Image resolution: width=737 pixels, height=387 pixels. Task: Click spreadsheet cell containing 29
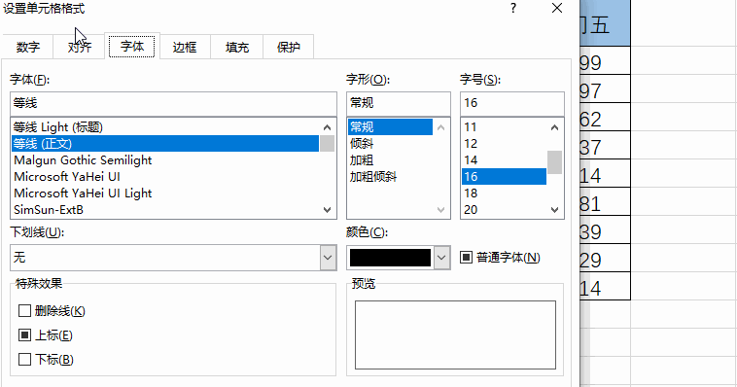[605, 258]
